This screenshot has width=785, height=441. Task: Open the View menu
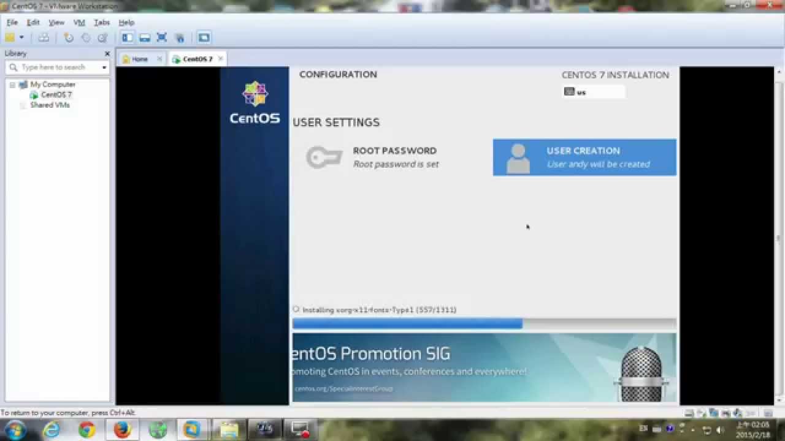(56, 22)
